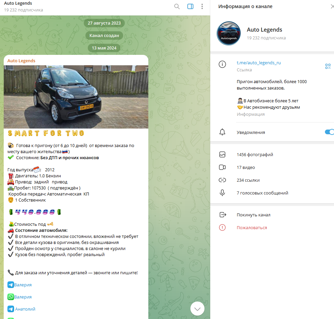Toggle the side panel icon in header
Image resolution: width=334 pixels, height=319 pixels.
tap(190, 7)
